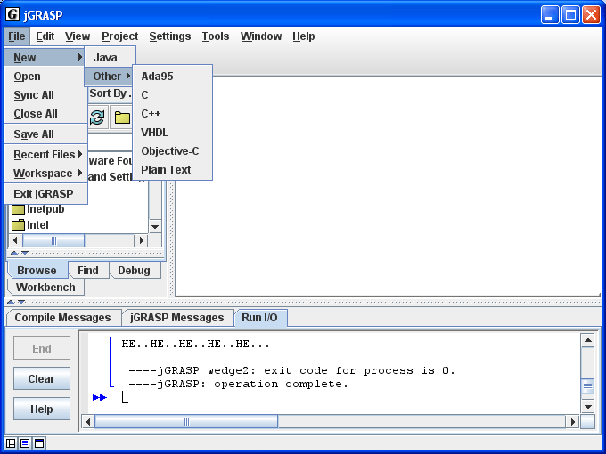Image resolution: width=606 pixels, height=454 pixels.
Task: Choose Close All menu entry
Action: 46,114
